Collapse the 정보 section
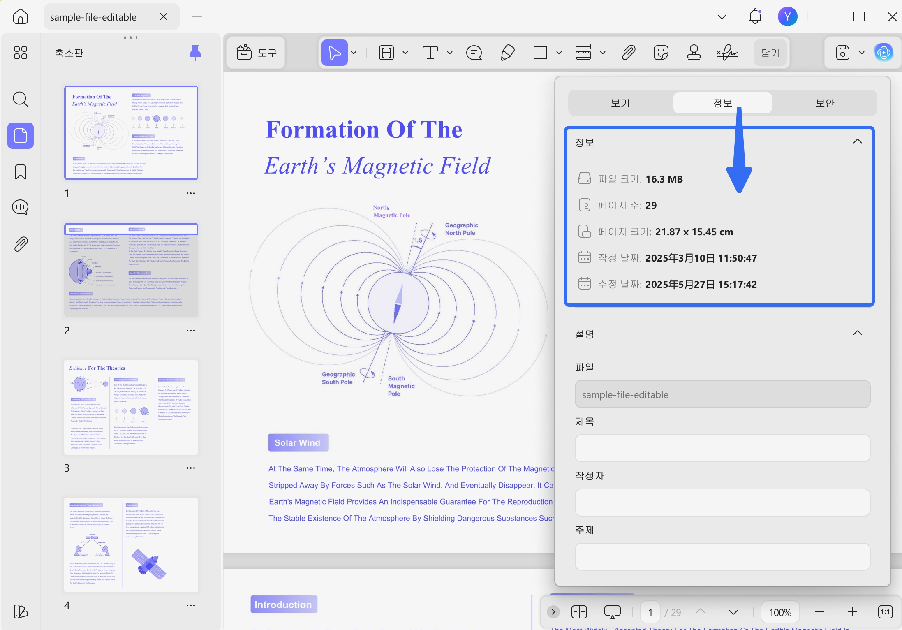Image resolution: width=902 pixels, height=630 pixels. tap(858, 141)
